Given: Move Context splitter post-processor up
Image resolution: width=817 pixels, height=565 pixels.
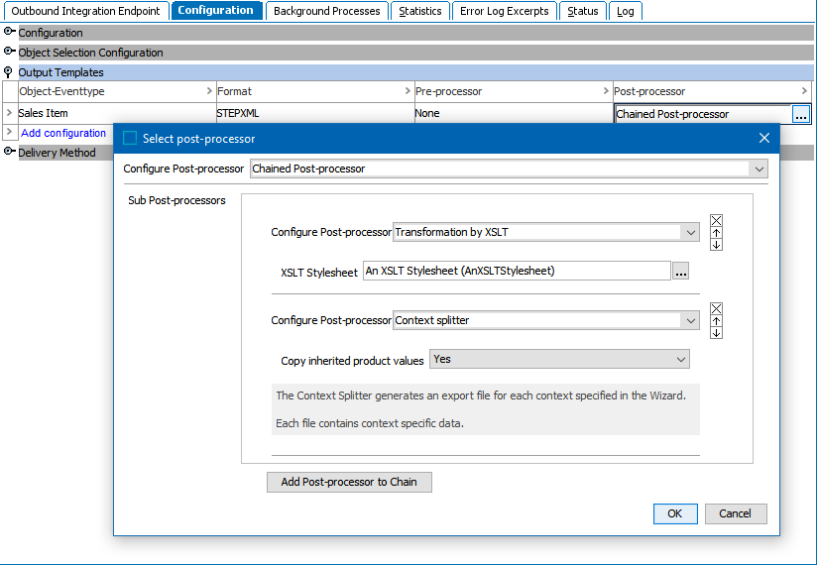Looking at the screenshot, I should pos(717,321).
